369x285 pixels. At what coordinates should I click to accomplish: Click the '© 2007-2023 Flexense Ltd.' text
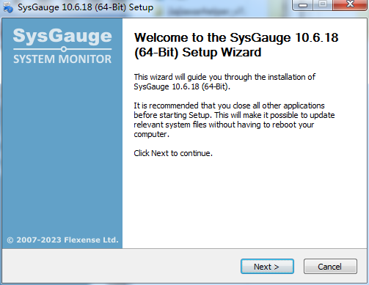click(x=62, y=240)
